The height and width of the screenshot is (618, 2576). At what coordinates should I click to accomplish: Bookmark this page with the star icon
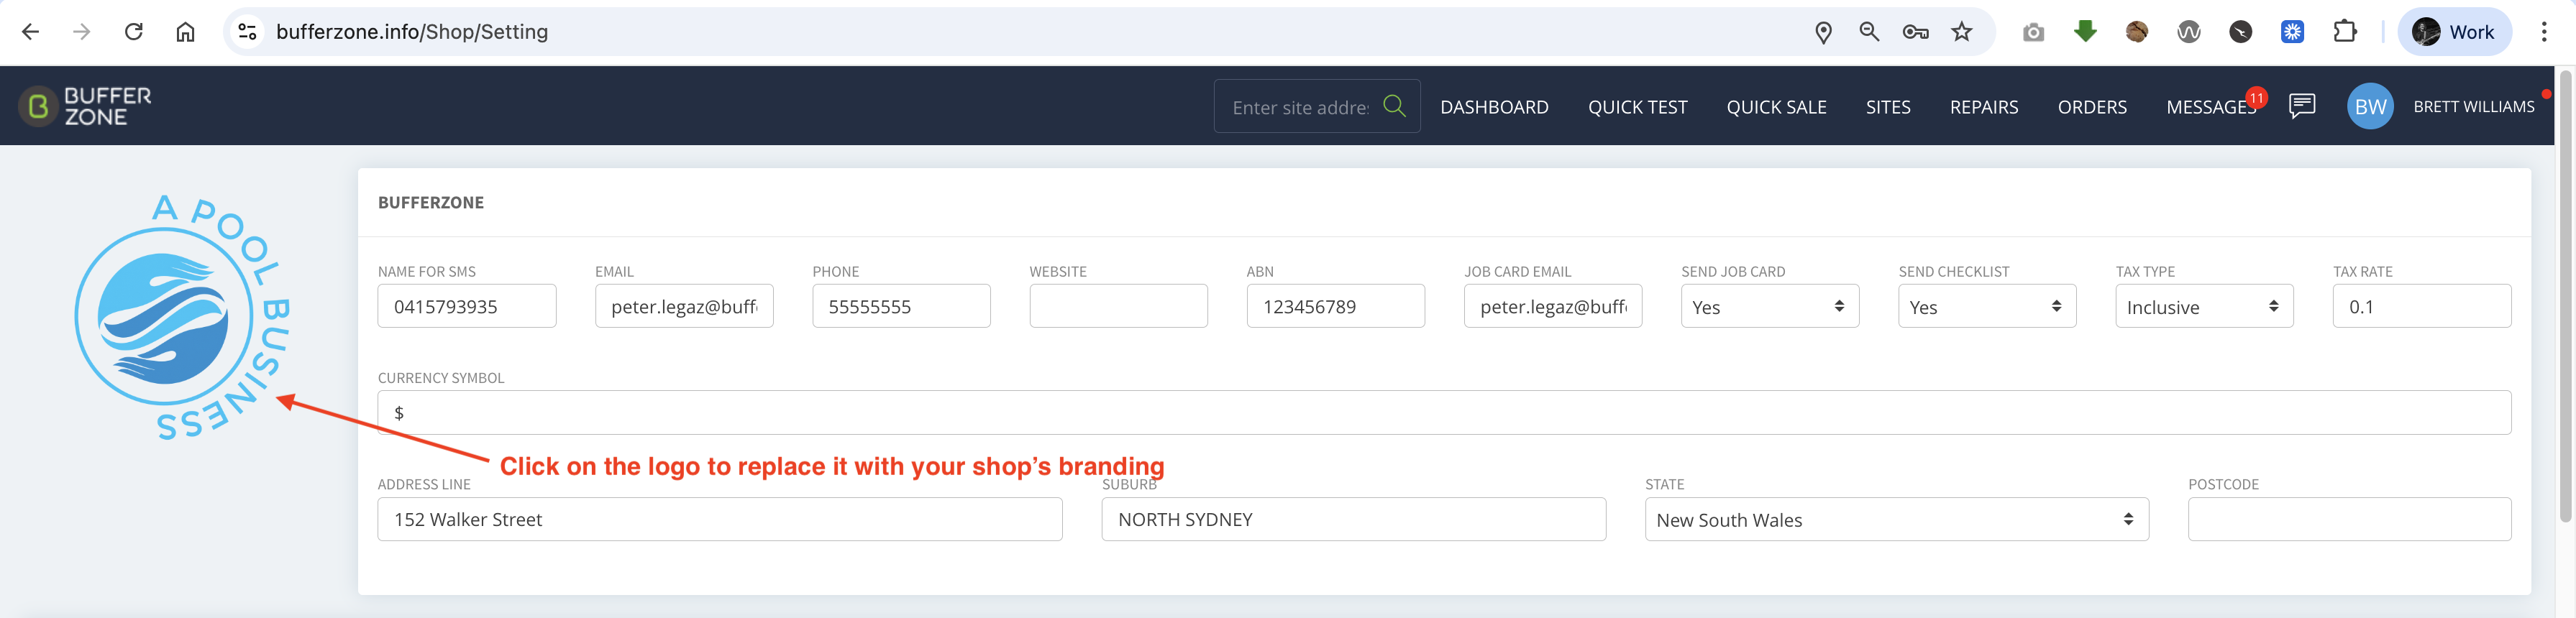click(x=1962, y=32)
